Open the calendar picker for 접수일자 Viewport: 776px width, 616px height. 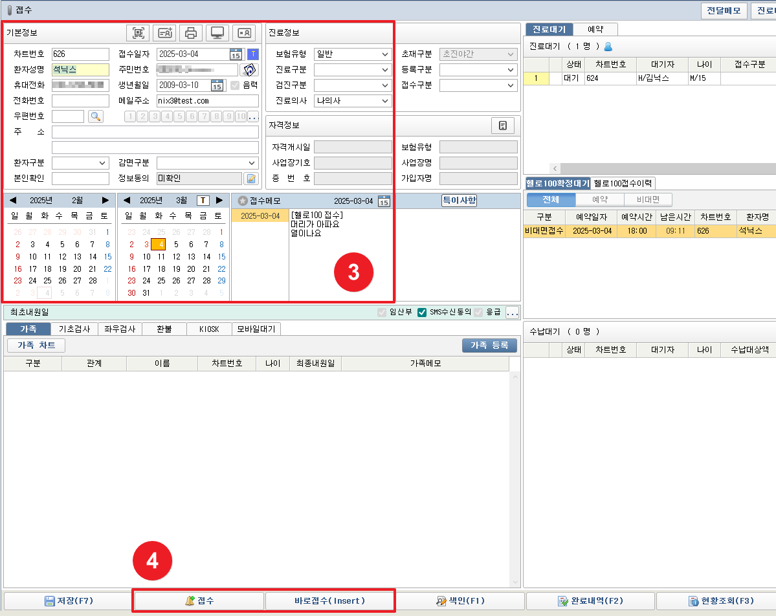(236, 54)
